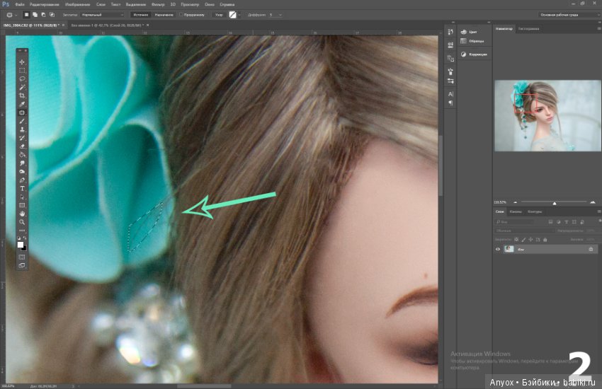Open the pattern picker dropdown arrow
The height and width of the screenshot is (389, 602).
point(239,15)
